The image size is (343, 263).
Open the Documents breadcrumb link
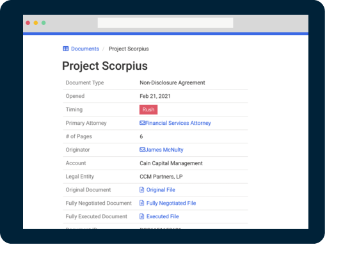(x=85, y=49)
